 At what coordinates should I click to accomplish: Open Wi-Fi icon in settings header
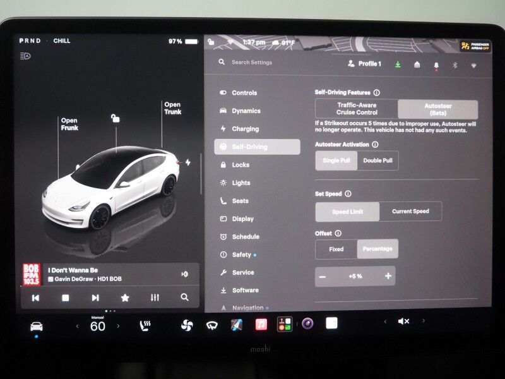[473, 66]
